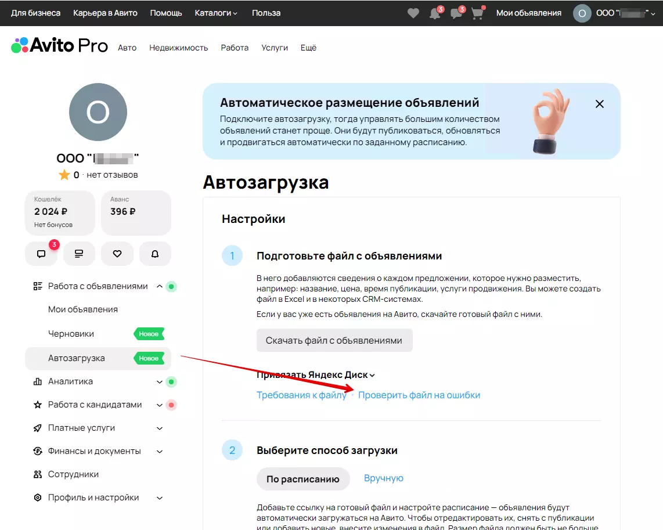The height and width of the screenshot is (530, 663).
Task: Click the Работа с объявлениями list icon
Action: [38, 286]
